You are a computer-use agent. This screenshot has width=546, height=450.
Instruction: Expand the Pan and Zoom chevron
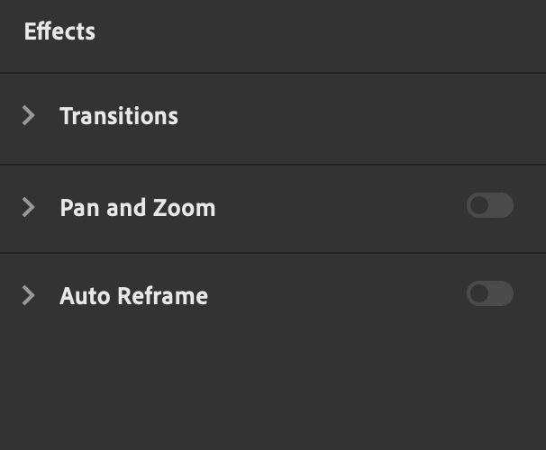click(29, 207)
